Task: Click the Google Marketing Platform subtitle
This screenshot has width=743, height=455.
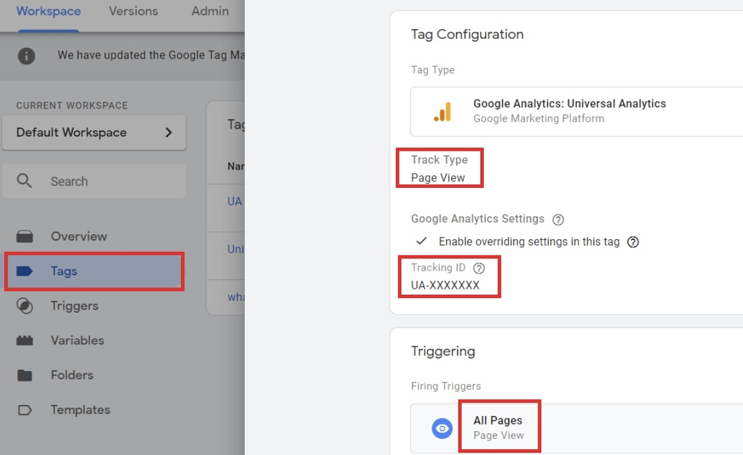Action: tap(539, 119)
